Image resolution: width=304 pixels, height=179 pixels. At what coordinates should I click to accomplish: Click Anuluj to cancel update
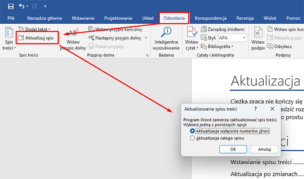click(264, 149)
